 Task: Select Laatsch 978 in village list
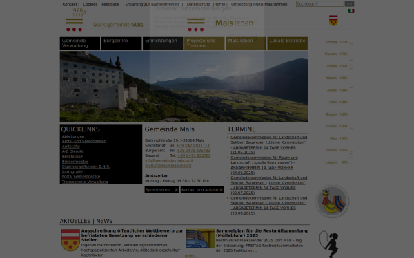pos(337,162)
